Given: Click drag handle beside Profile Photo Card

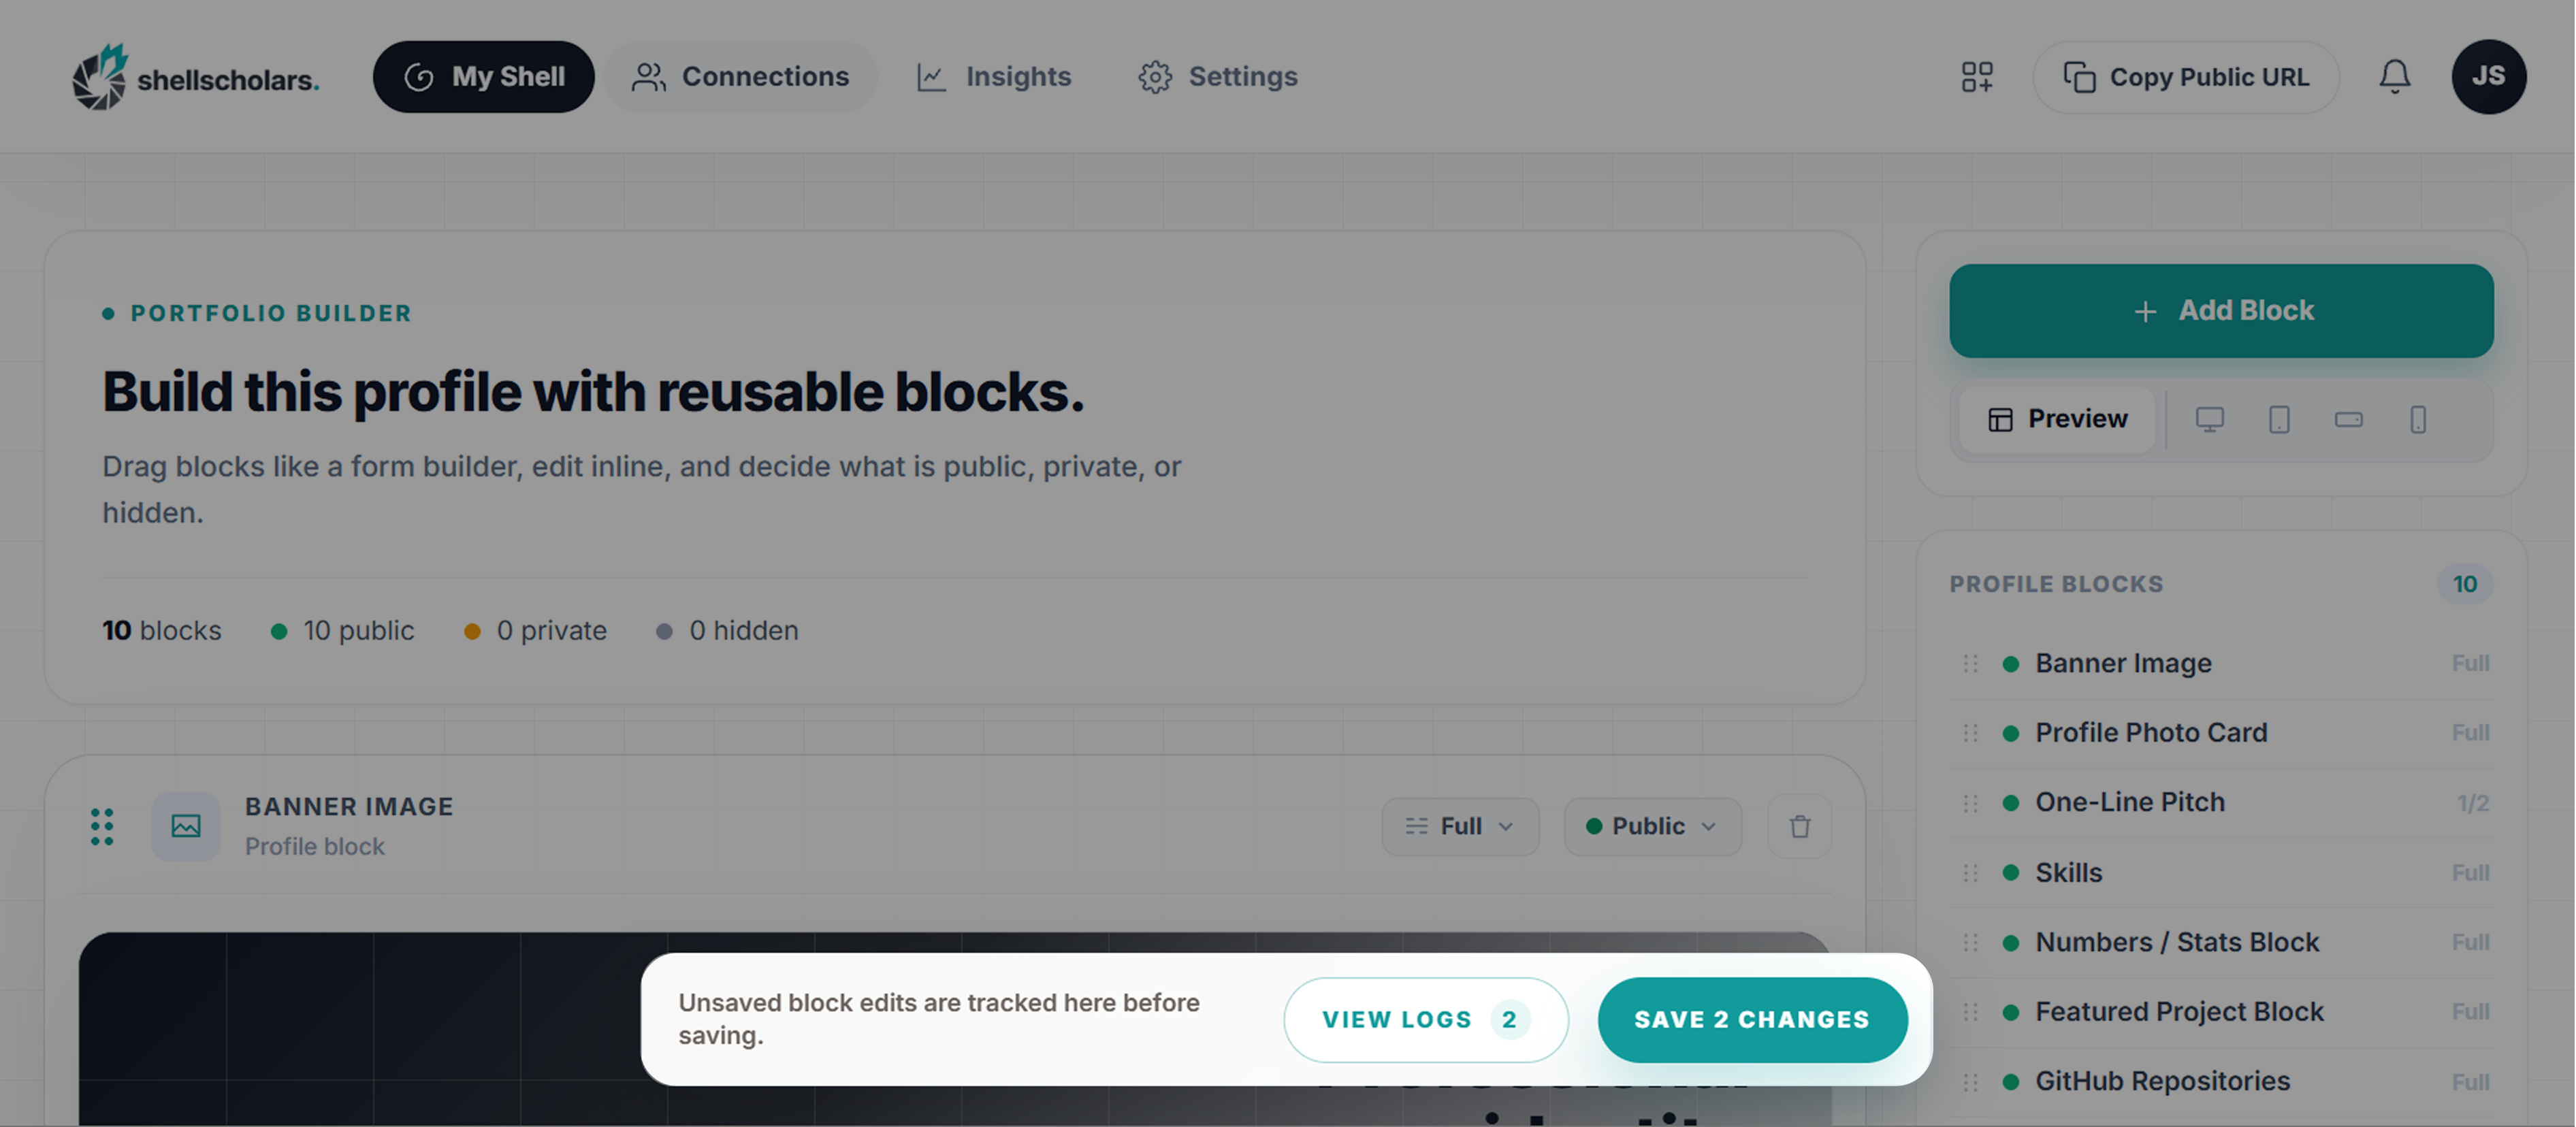Looking at the screenshot, I should pos(1970,733).
